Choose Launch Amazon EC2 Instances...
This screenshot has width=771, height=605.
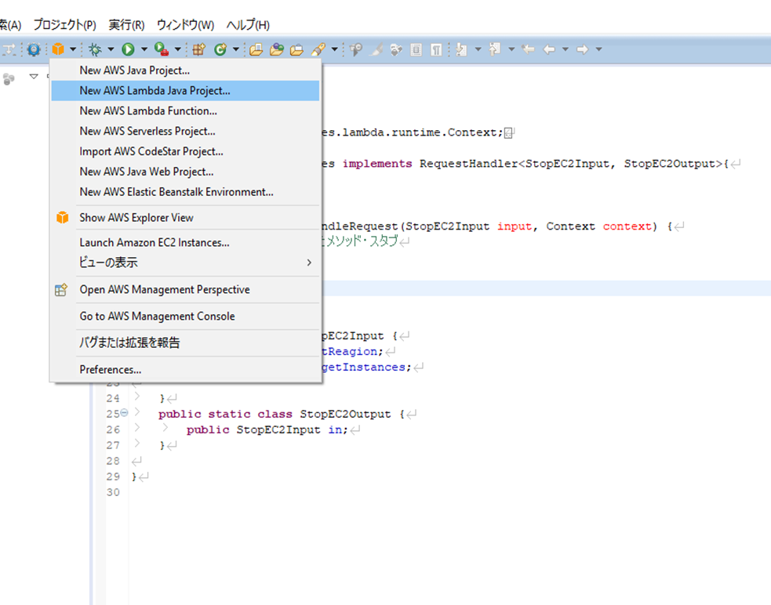(x=185, y=242)
